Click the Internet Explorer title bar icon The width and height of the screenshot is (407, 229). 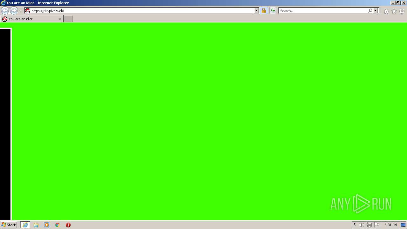pos(3,3)
